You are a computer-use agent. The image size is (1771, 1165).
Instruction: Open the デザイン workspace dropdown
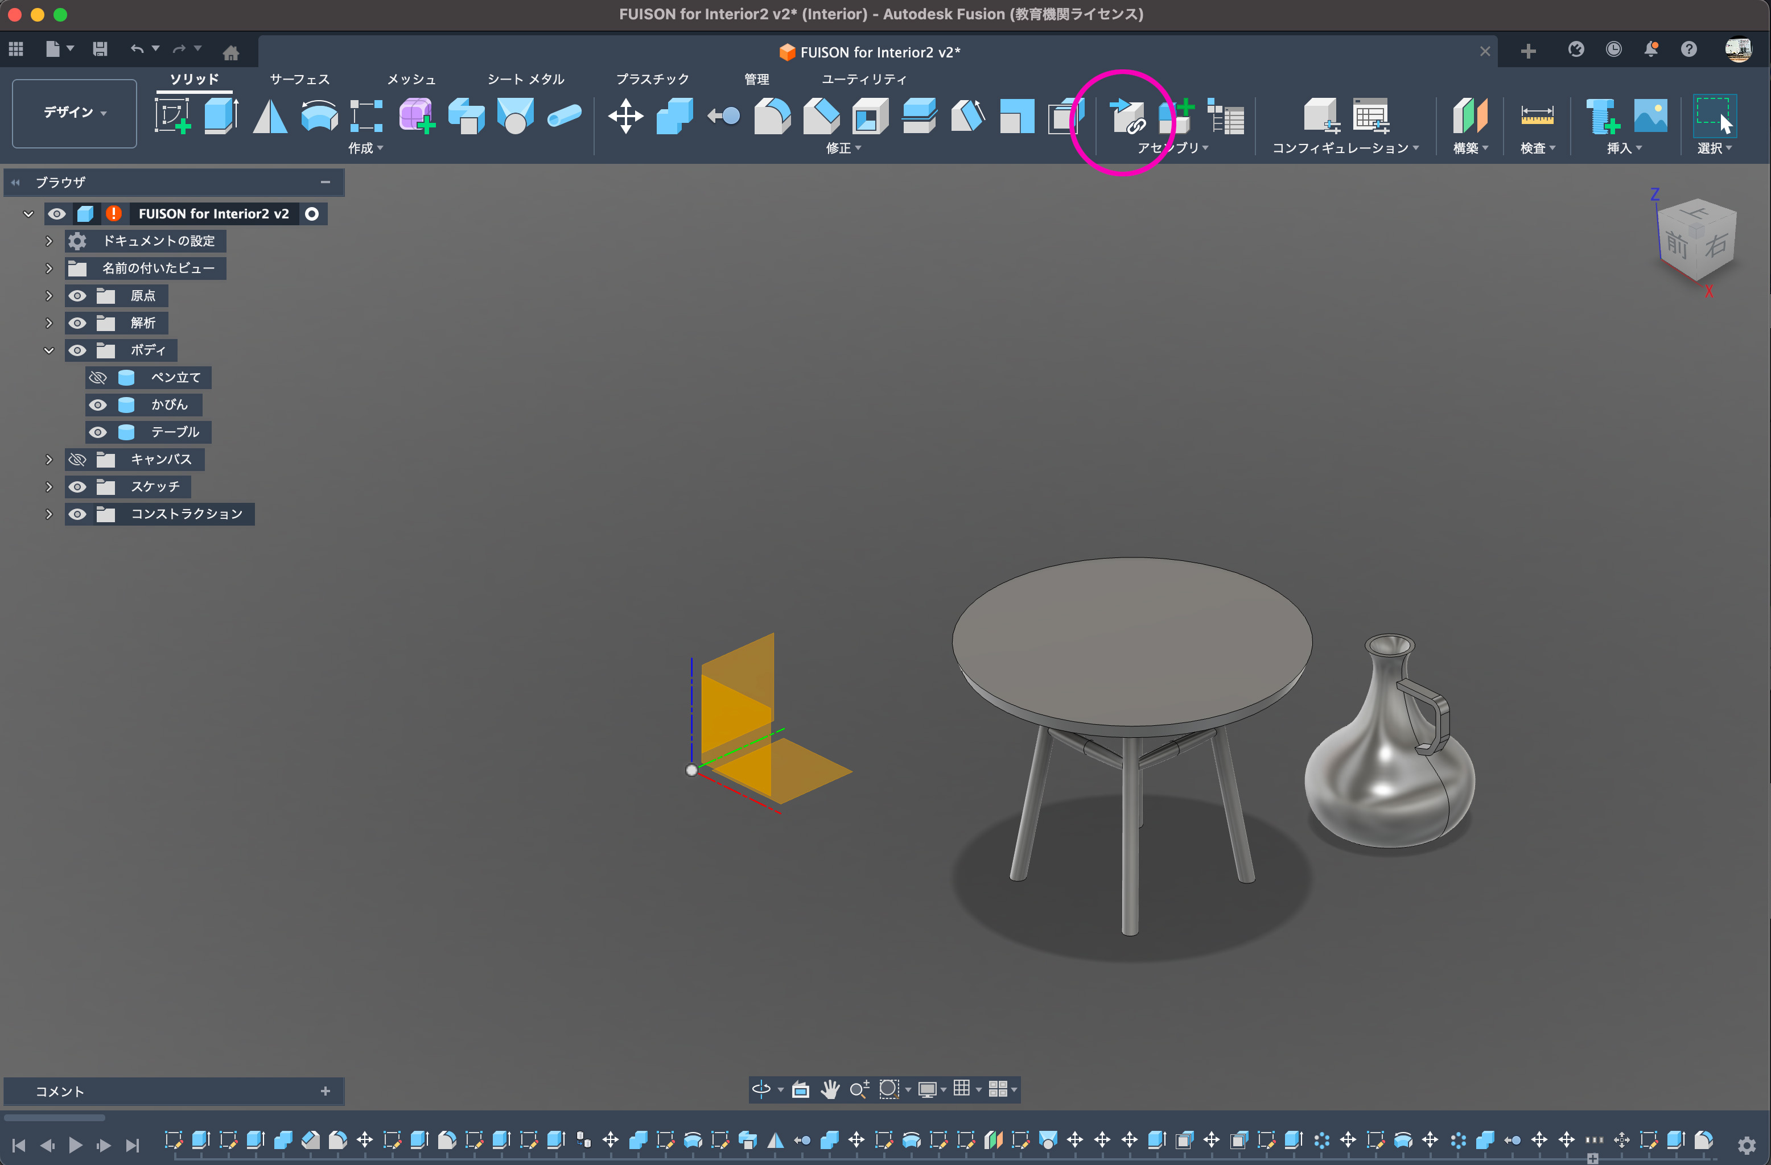tap(75, 112)
